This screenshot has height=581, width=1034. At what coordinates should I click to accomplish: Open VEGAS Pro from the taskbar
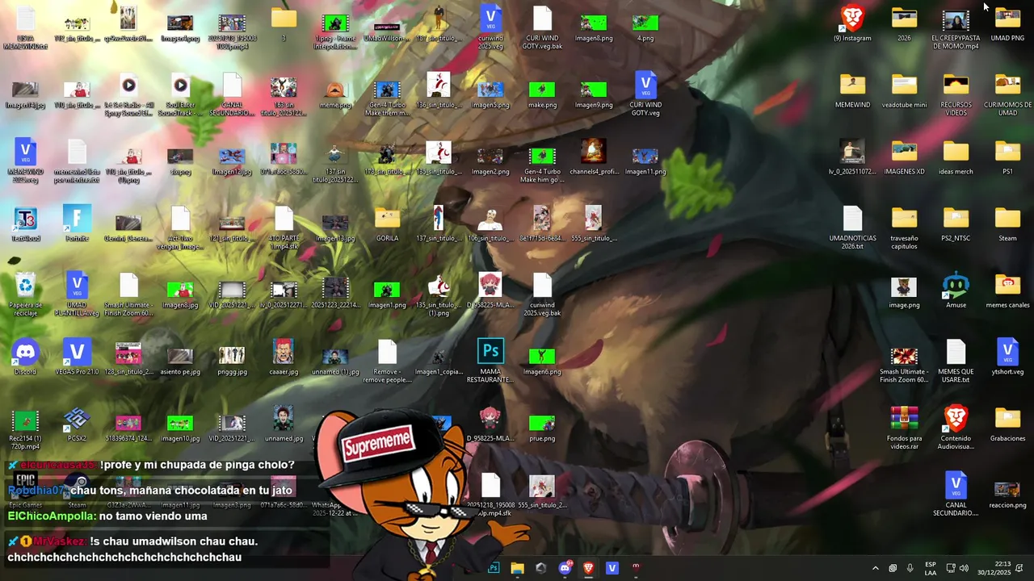pos(612,568)
